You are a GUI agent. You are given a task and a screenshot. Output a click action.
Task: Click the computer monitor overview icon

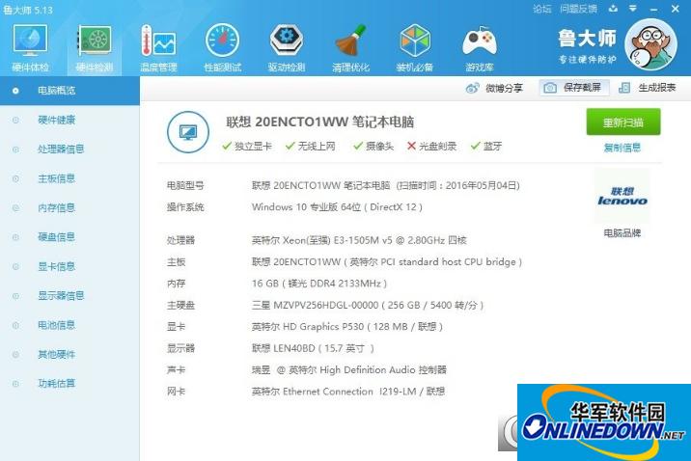tap(188, 132)
